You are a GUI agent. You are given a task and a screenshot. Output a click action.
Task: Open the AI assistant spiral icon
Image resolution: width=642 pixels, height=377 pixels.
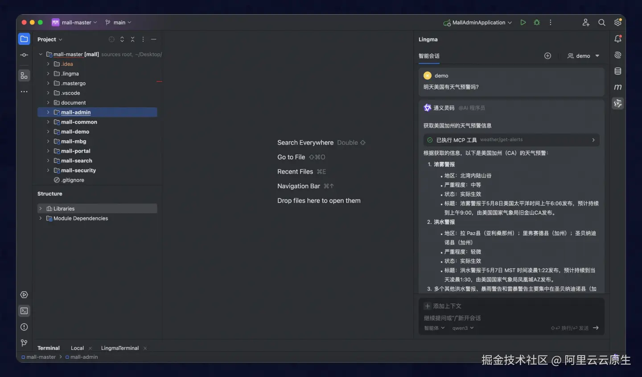pyautogui.click(x=618, y=55)
